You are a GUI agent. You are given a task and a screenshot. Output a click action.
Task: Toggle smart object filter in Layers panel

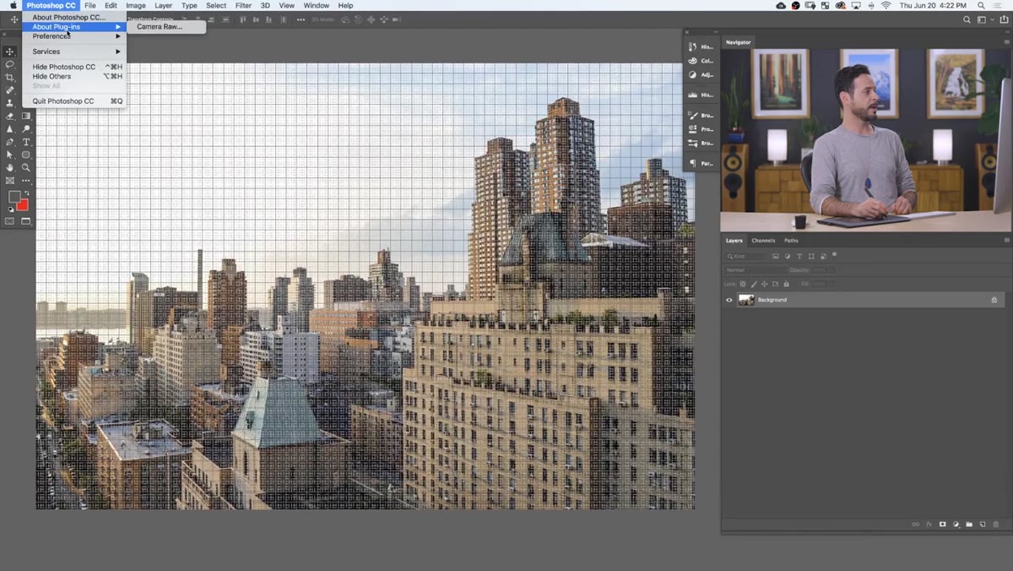click(x=823, y=256)
